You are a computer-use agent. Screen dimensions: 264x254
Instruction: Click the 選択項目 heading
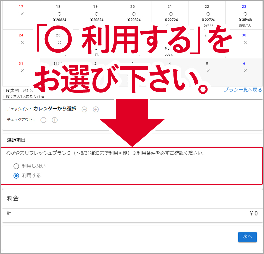pyautogui.click(x=16, y=140)
